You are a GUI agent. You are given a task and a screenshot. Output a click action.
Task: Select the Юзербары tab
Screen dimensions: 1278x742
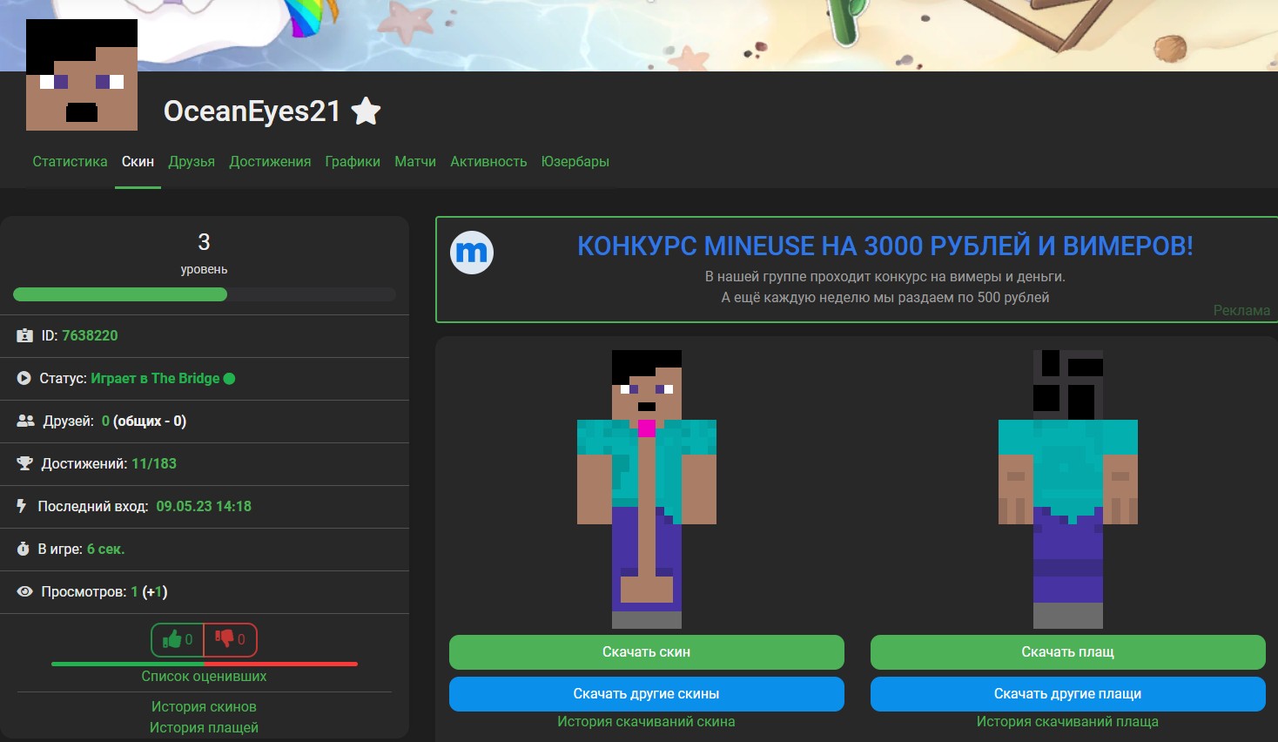575,162
